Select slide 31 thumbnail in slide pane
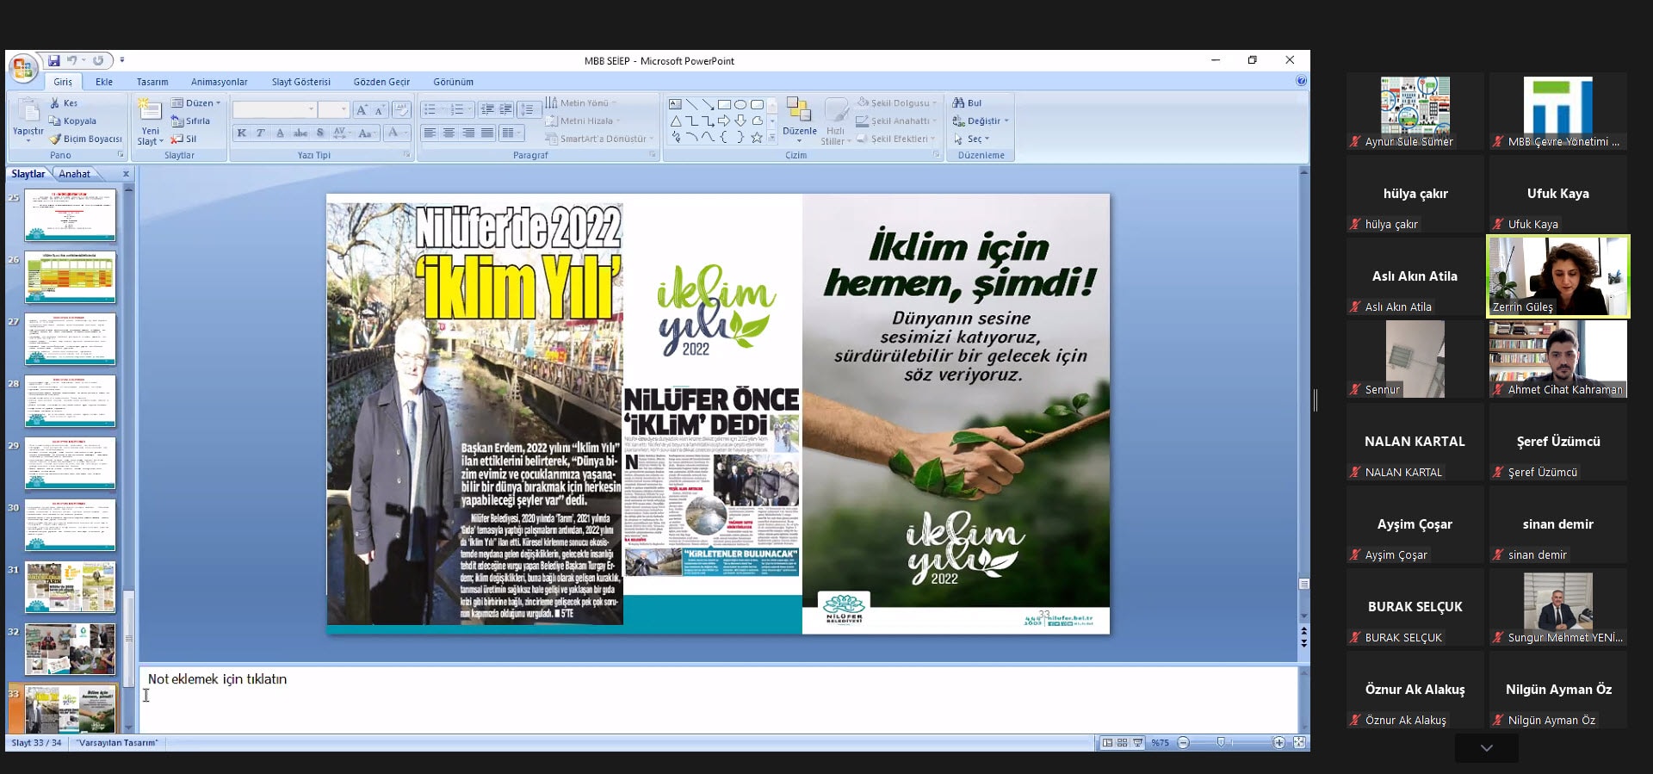Image resolution: width=1653 pixels, height=774 pixels. tap(71, 587)
